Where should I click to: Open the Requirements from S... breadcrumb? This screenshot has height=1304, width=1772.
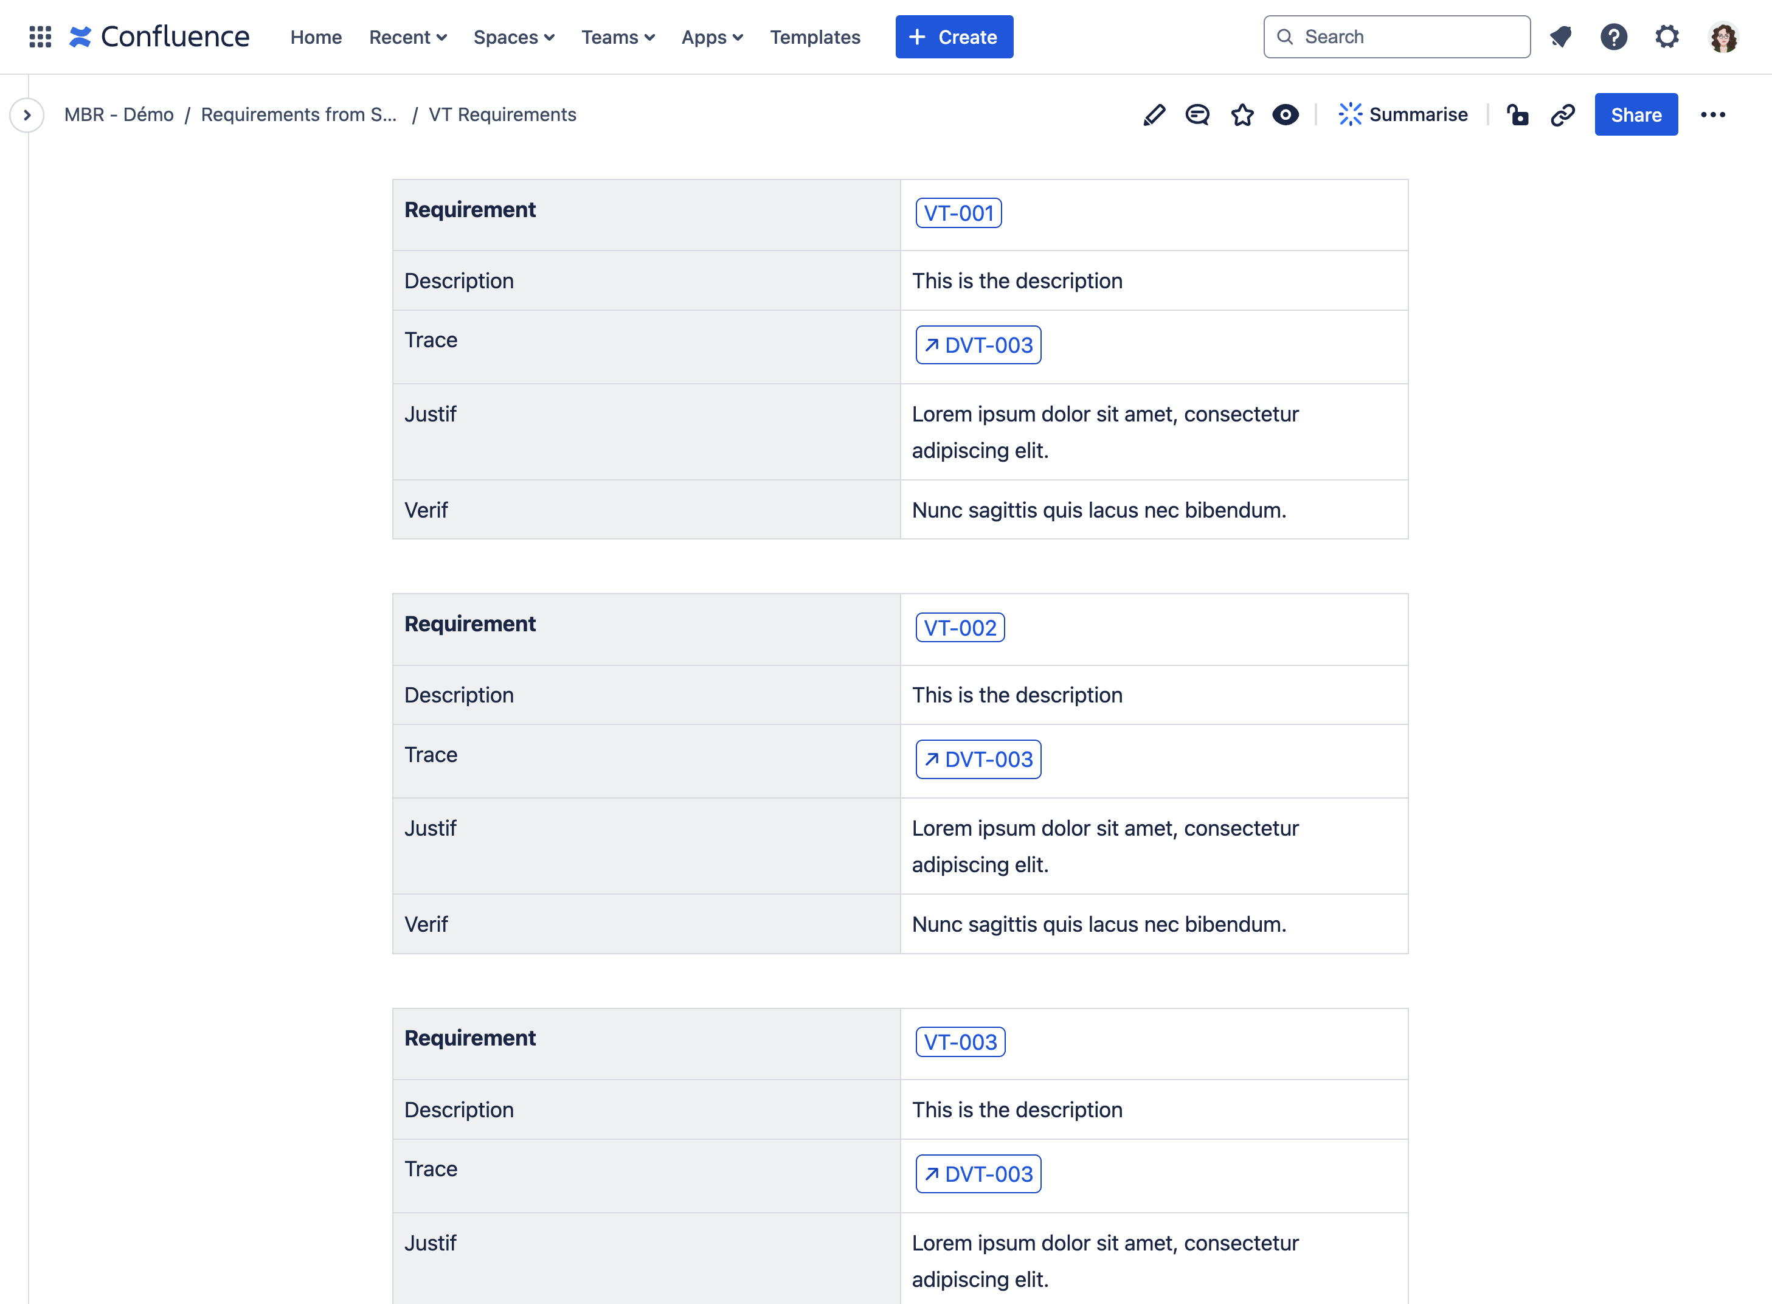(299, 115)
